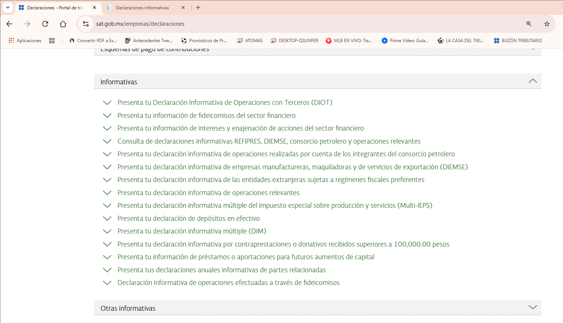Open the Prime Video Guía bookmark
Viewport: 563px width, 323px height.
[x=404, y=40]
